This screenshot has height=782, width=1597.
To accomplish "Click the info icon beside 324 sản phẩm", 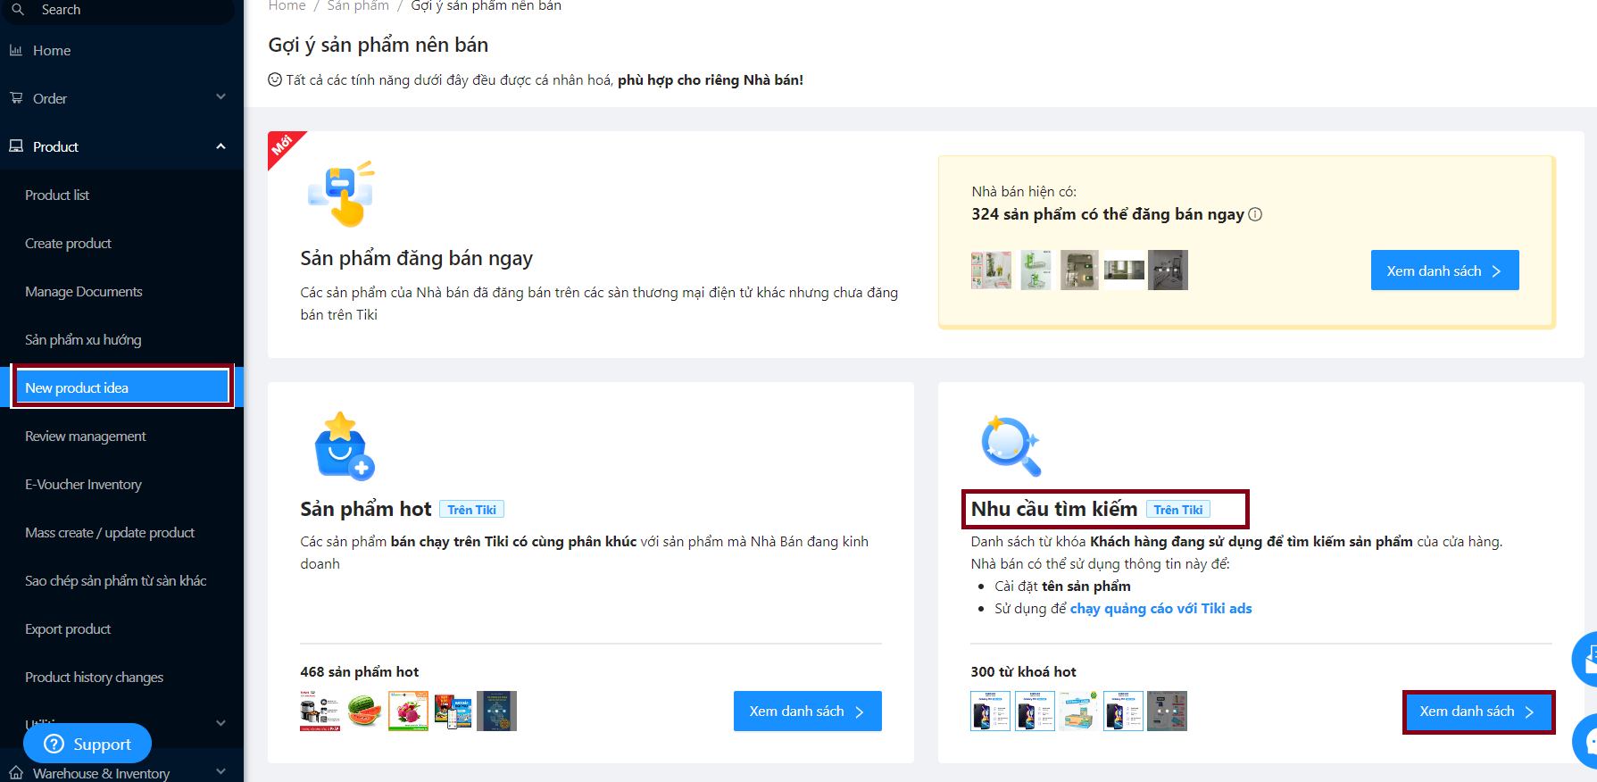I will [1255, 214].
